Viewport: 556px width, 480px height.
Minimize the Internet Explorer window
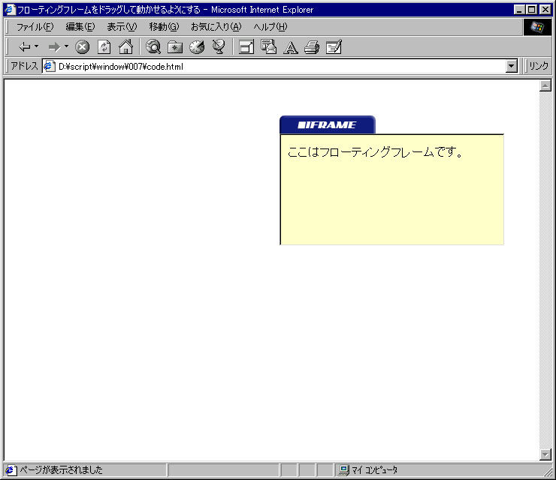tap(519, 10)
